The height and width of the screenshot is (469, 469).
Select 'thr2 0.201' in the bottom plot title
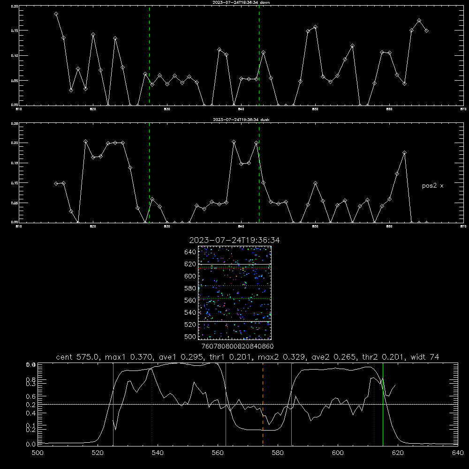tap(384, 357)
